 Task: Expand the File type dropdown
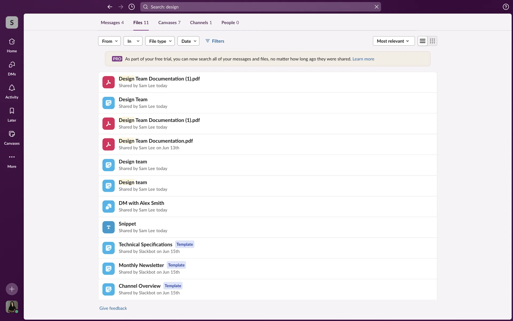pos(160,41)
